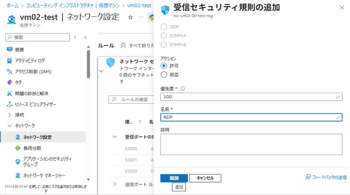Click the network manager icon
Image resolution: width=350 pixels, height=195 pixels.
(x=18, y=175)
